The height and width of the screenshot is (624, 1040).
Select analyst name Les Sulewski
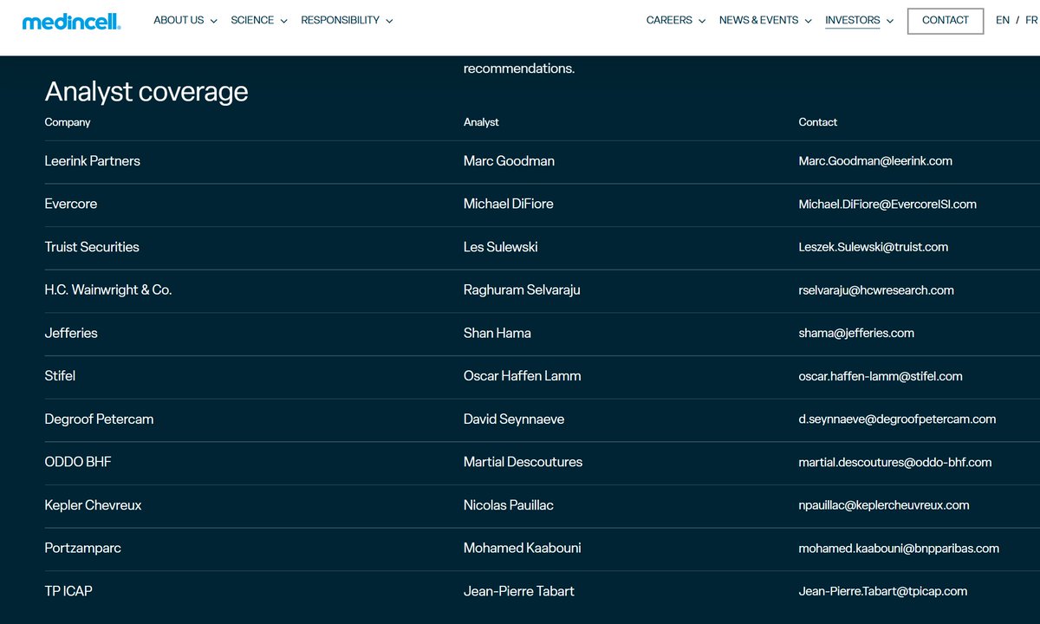tap(501, 247)
